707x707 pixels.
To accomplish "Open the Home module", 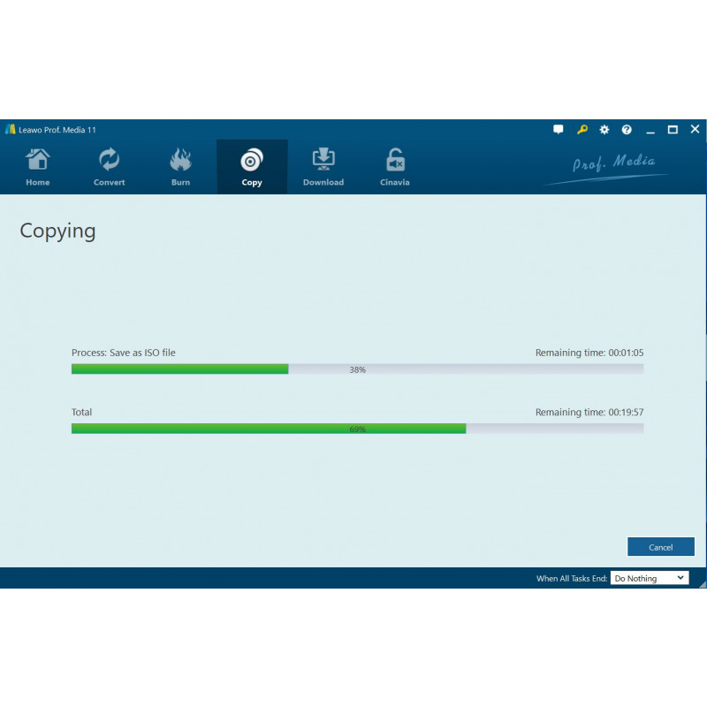I will 37,167.
